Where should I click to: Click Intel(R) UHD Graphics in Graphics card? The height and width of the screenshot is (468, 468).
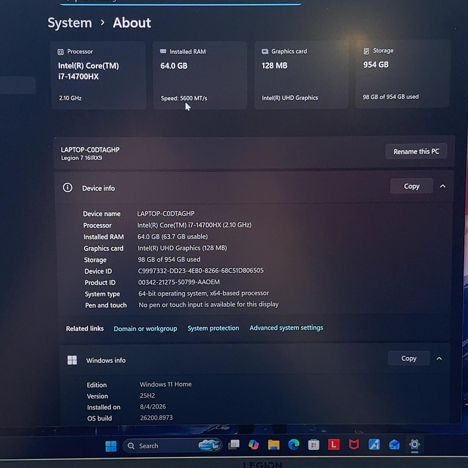[x=290, y=98]
